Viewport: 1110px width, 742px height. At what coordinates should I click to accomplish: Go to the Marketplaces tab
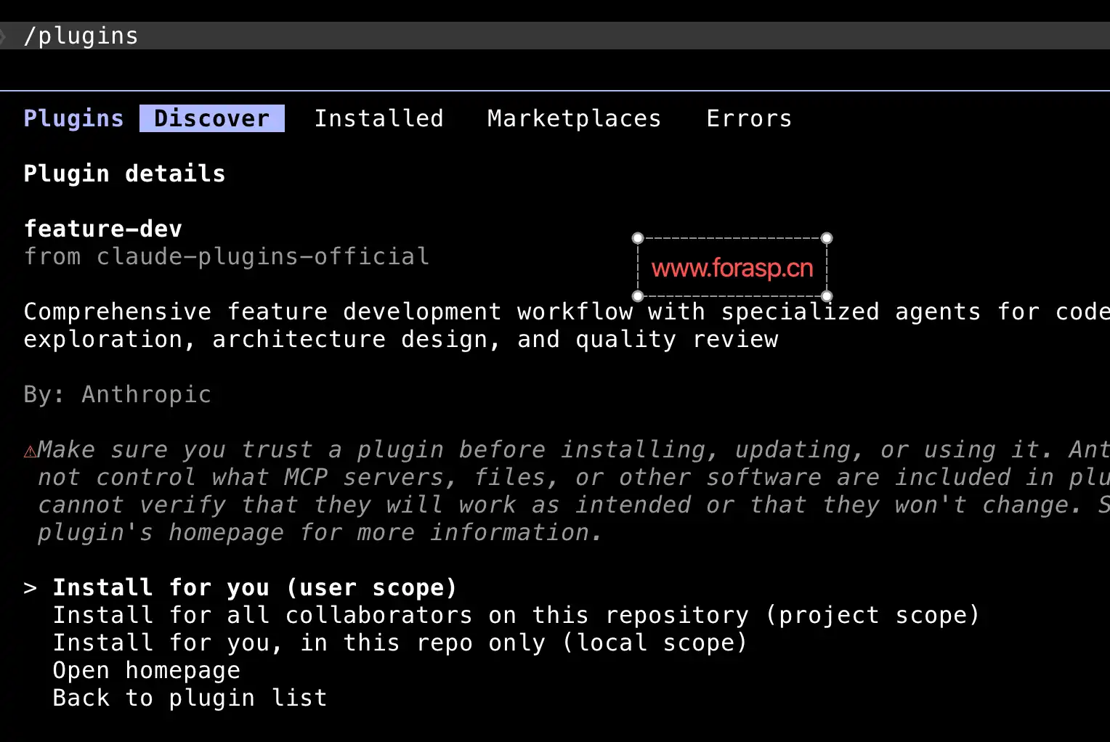(574, 118)
